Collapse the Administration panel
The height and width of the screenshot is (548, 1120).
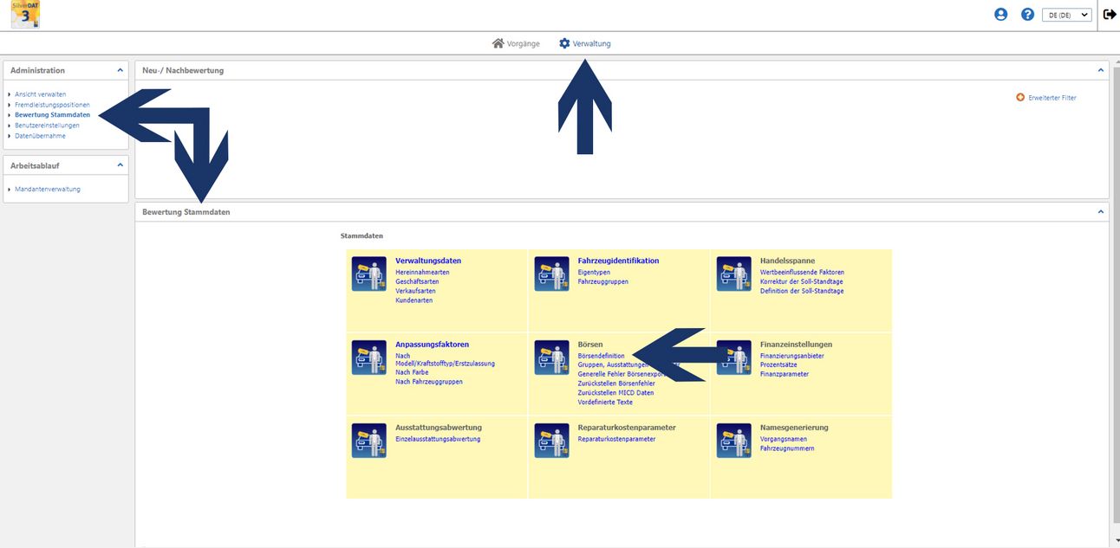[120, 70]
